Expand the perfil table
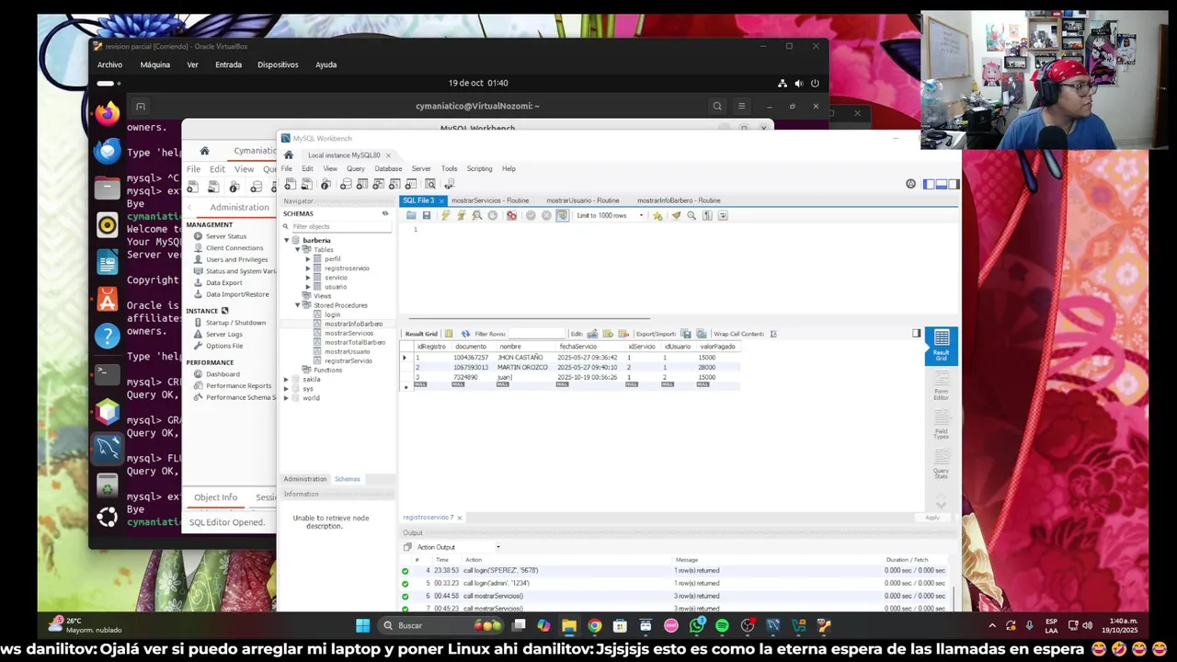Screen dimensions: 1177x662 pyautogui.click(x=308, y=258)
